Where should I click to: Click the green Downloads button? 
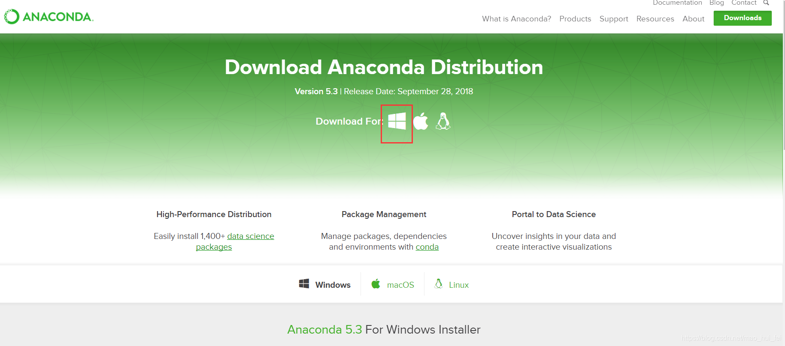coord(743,18)
